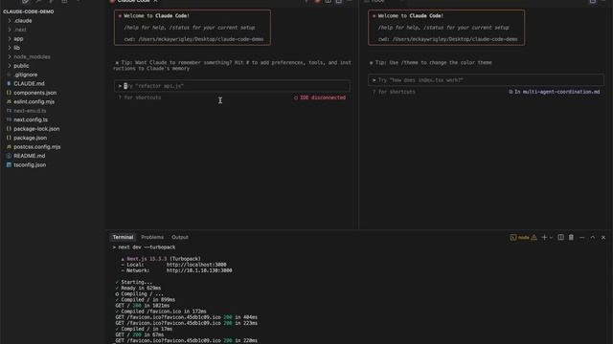This screenshot has height=344, width=613.
Task: Click the multi-agent-coordination.md file indicator
Action: (554, 92)
